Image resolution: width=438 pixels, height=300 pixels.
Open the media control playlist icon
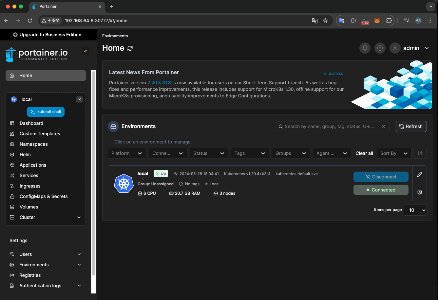[407, 21]
